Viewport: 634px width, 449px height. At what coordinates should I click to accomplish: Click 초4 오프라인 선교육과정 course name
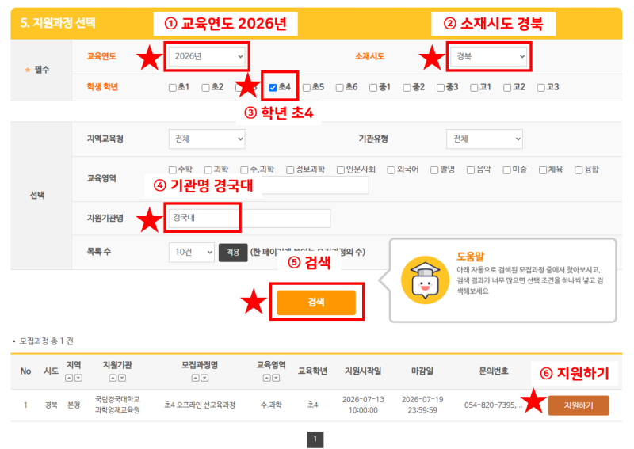[200, 405]
